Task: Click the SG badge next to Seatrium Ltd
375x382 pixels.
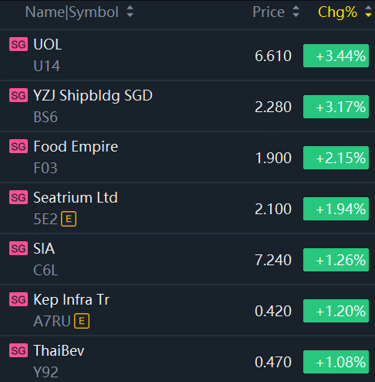Action: 19,197
